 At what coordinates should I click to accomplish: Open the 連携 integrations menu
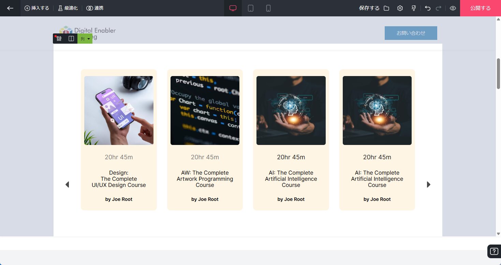[95, 8]
